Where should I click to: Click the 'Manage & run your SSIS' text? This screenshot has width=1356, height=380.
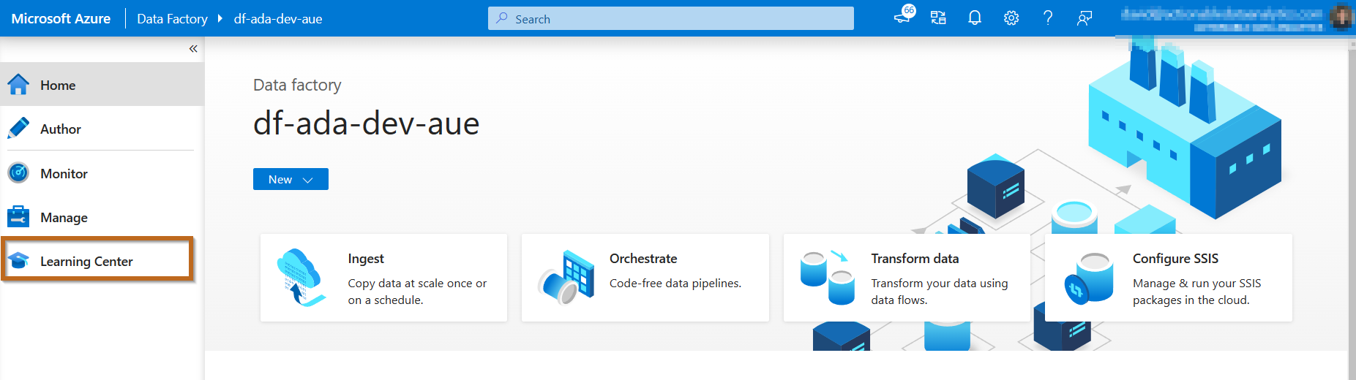(1196, 284)
